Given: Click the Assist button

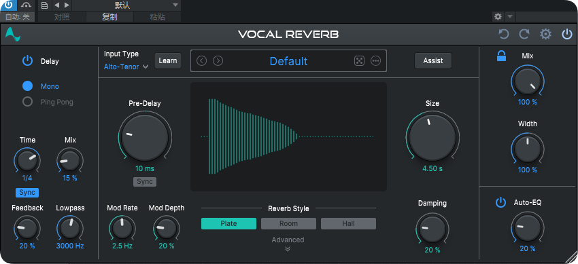Looking at the screenshot, I should click(x=433, y=60).
